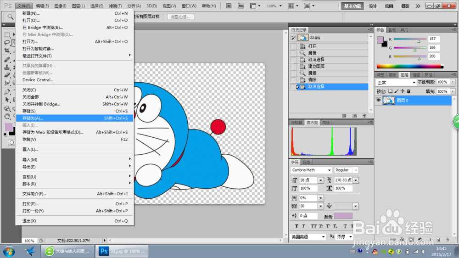Click the color spectrum ramp bar
Image resolution: width=459 pixels, height=258 pixels.
pyautogui.click(x=410, y=67)
